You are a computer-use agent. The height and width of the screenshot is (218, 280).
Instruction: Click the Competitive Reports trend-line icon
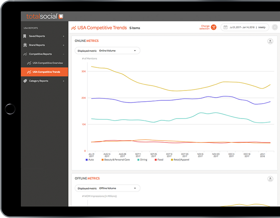pyautogui.click(x=25, y=54)
